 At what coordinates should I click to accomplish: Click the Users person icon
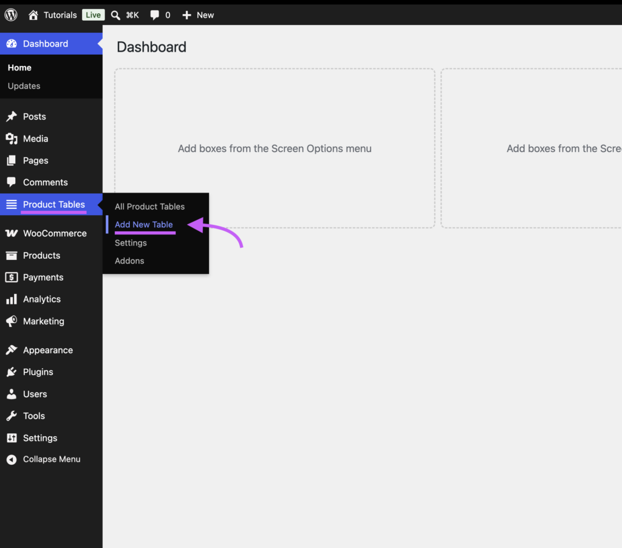pyautogui.click(x=12, y=394)
